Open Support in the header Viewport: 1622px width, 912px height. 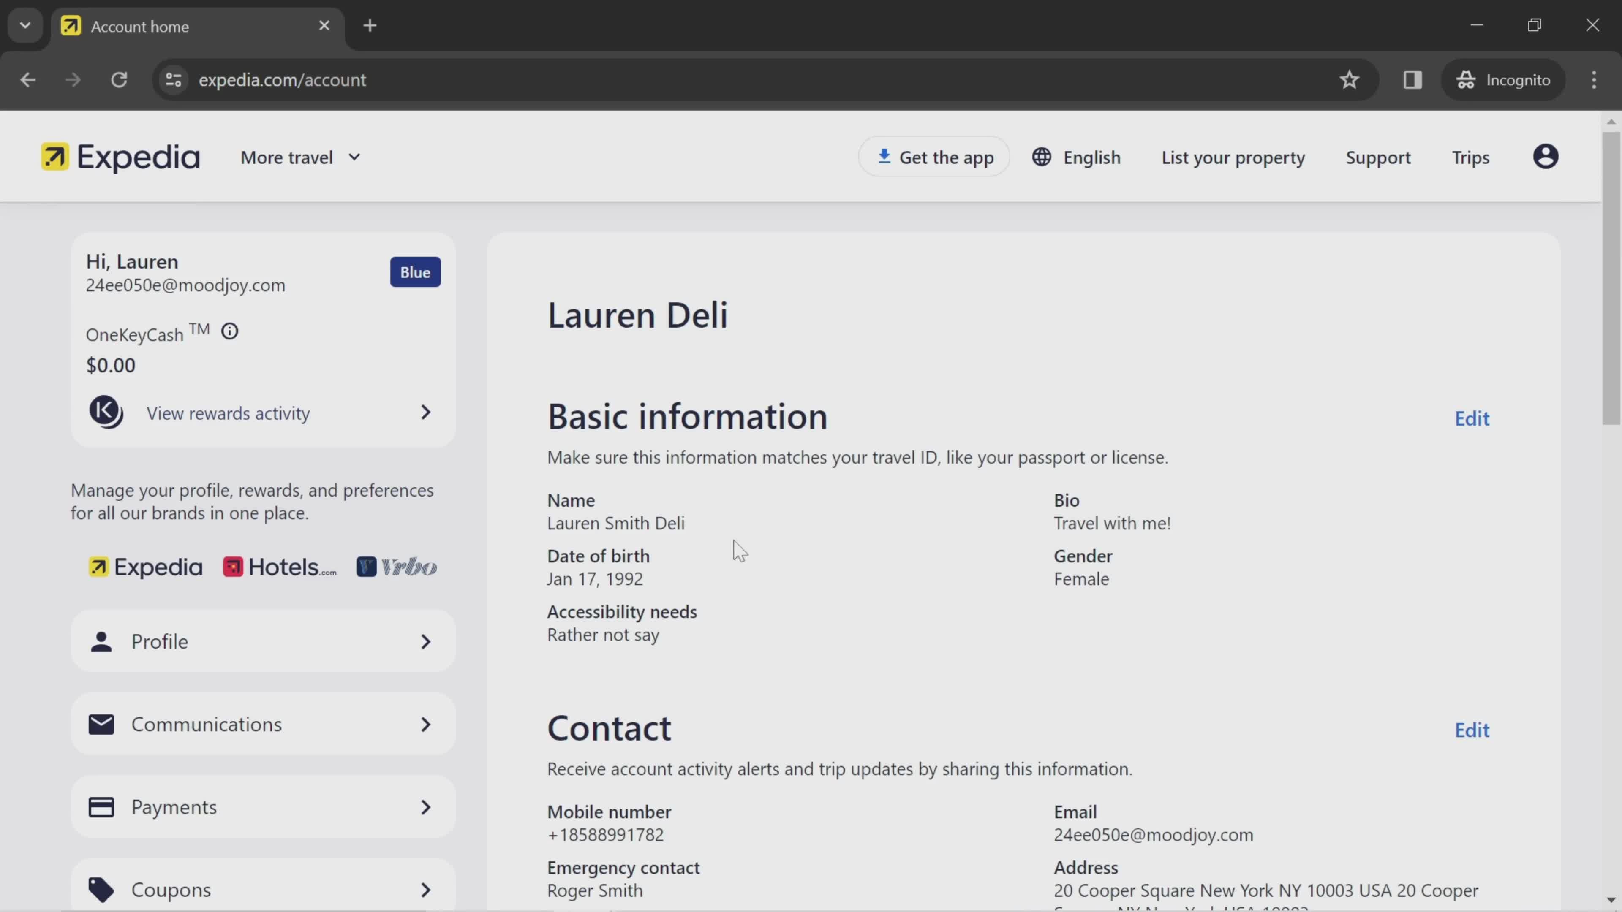tap(1378, 157)
